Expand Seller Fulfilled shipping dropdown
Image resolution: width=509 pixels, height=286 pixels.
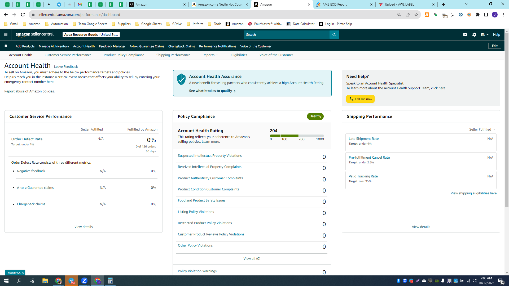point(482,129)
